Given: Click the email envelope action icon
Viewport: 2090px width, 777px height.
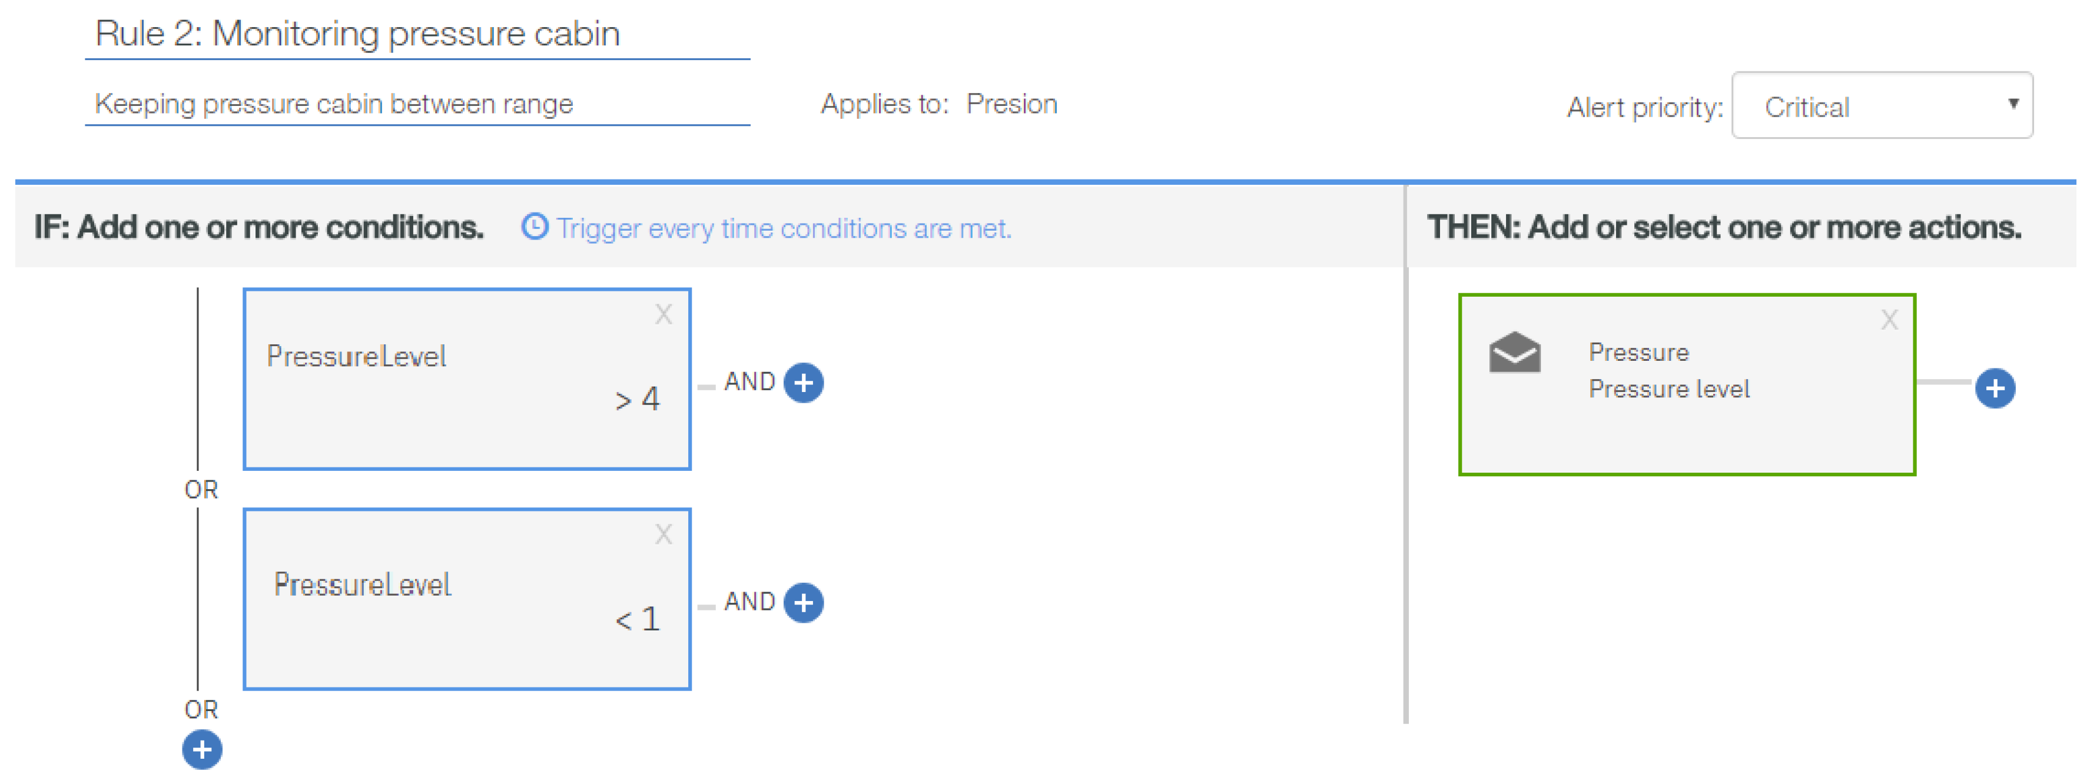Looking at the screenshot, I should tap(1514, 354).
